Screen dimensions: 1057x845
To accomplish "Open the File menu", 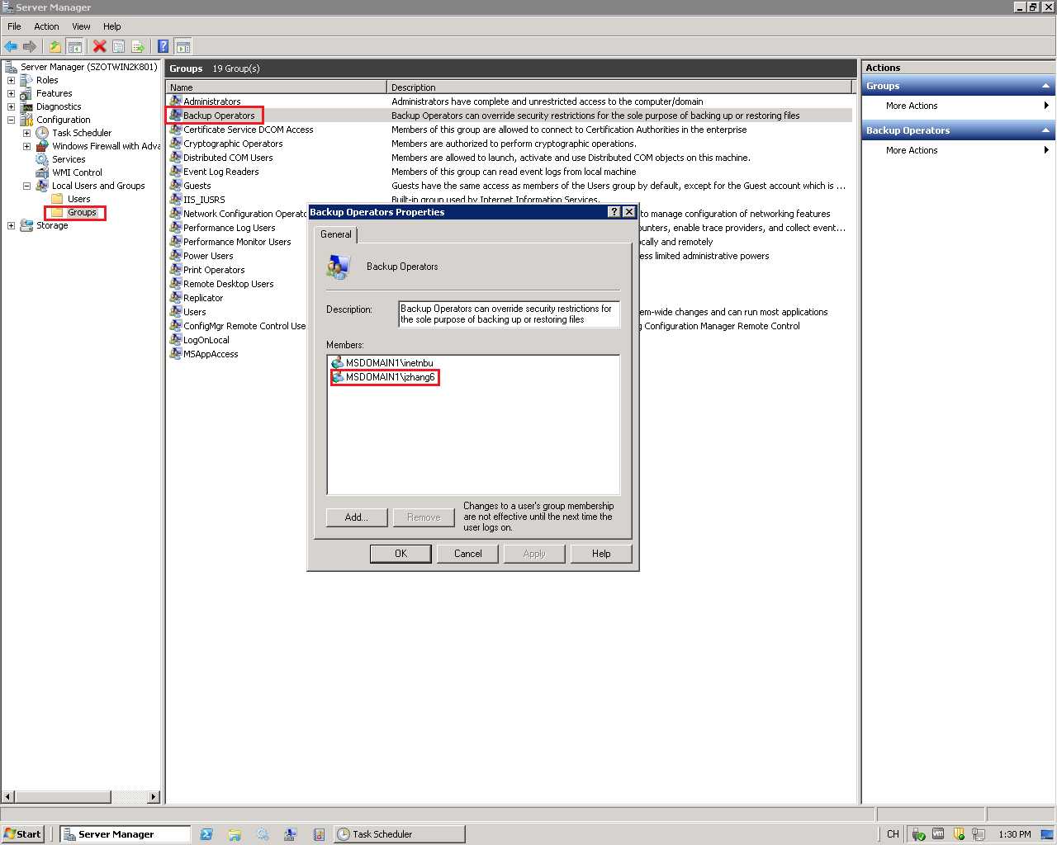I will click(x=14, y=26).
